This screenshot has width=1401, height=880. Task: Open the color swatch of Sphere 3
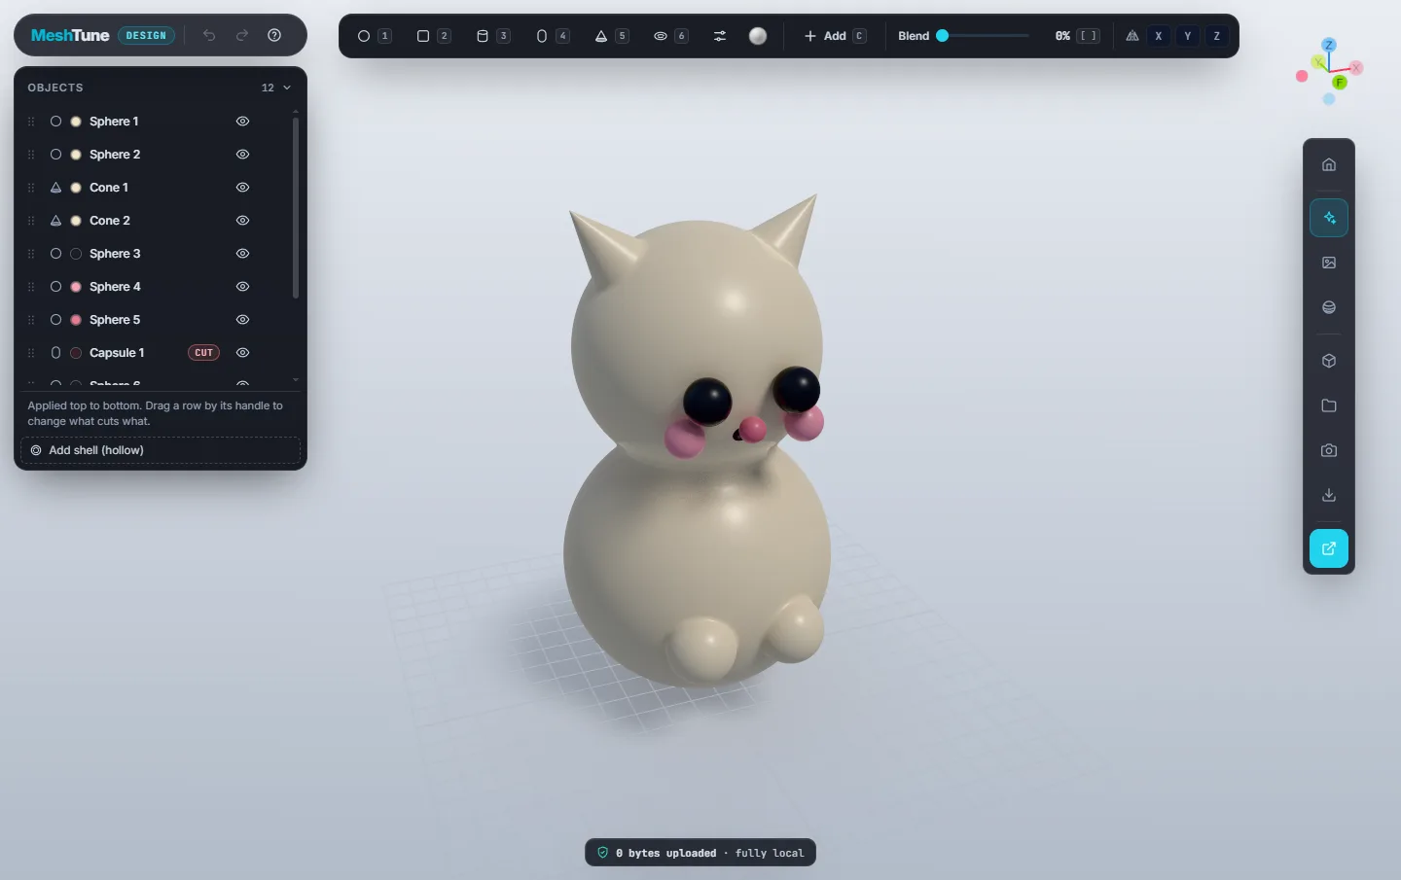point(76,254)
